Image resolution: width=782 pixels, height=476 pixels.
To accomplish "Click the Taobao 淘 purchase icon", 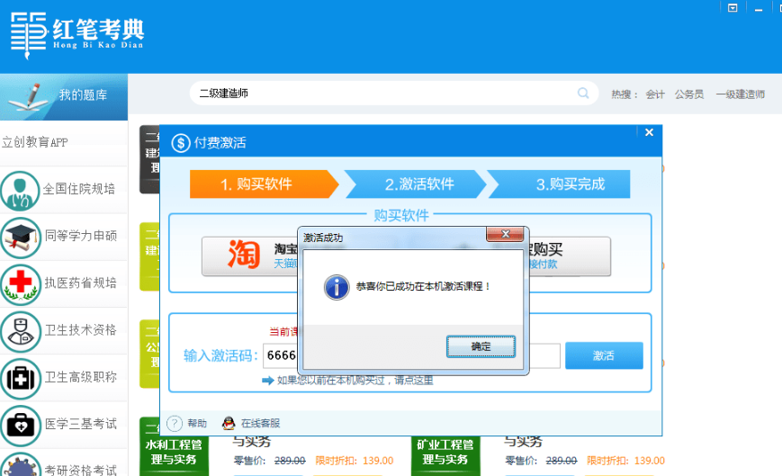I will [x=244, y=255].
